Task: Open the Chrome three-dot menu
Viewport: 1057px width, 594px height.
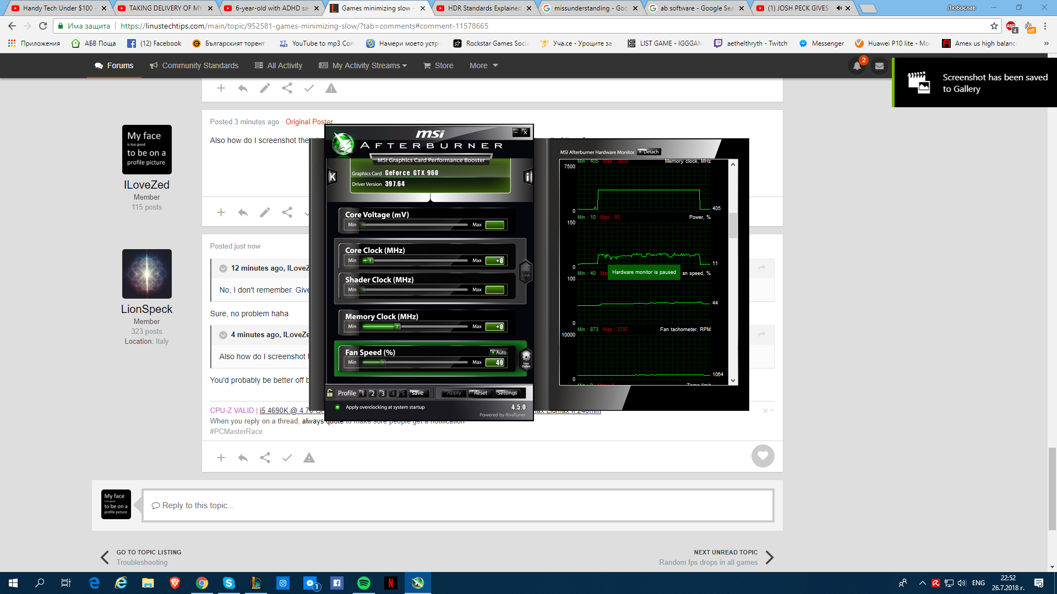Action: (1045, 26)
